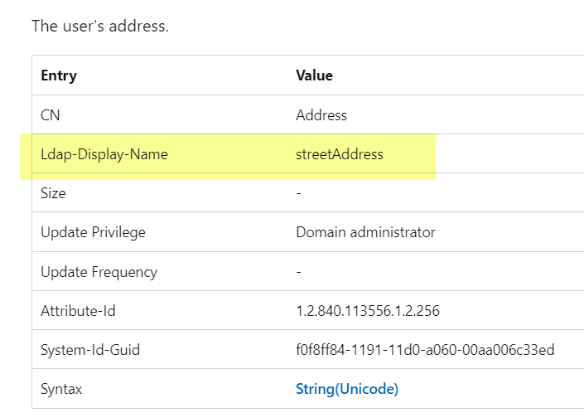Screen dimensions: 584x413
Task: Select the Update Frequency entry label
Action: pyautogui.click(x=99, y=271)
